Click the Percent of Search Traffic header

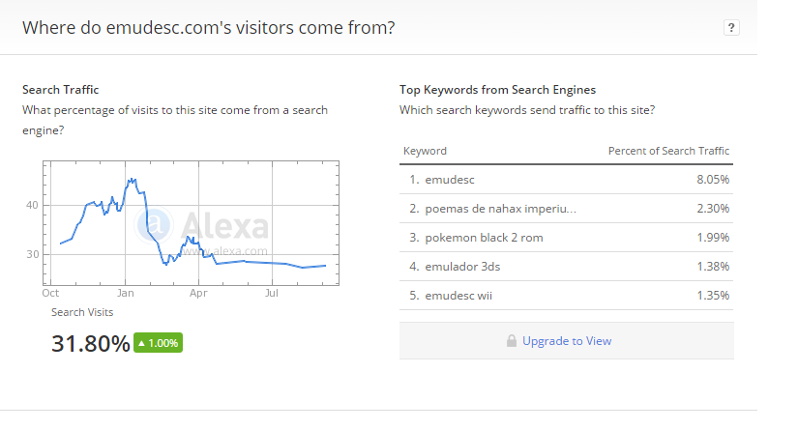668,151
